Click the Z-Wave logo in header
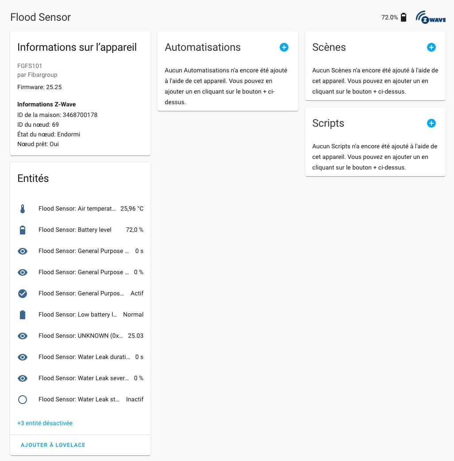Screen dimensions: 454x461 [431, 17]
